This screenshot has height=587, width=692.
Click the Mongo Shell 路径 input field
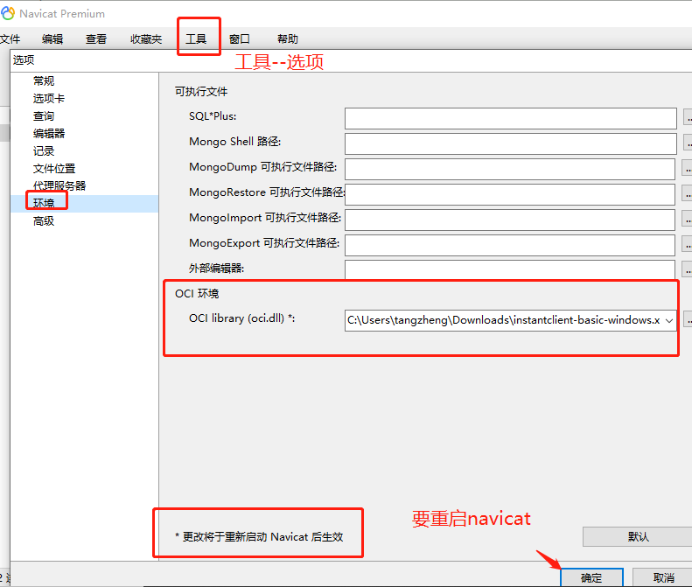tap(511, 143)
